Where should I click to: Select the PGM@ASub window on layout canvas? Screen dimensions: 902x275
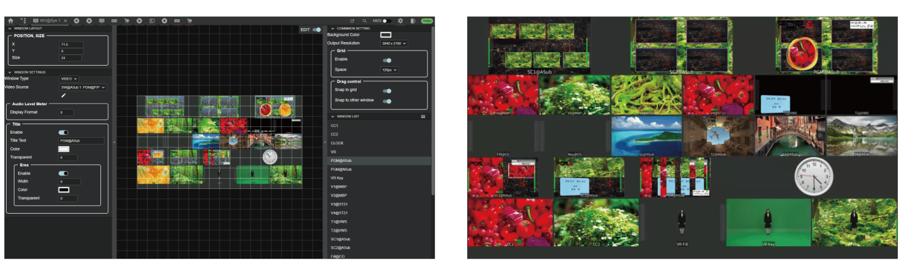pos(274,107)
